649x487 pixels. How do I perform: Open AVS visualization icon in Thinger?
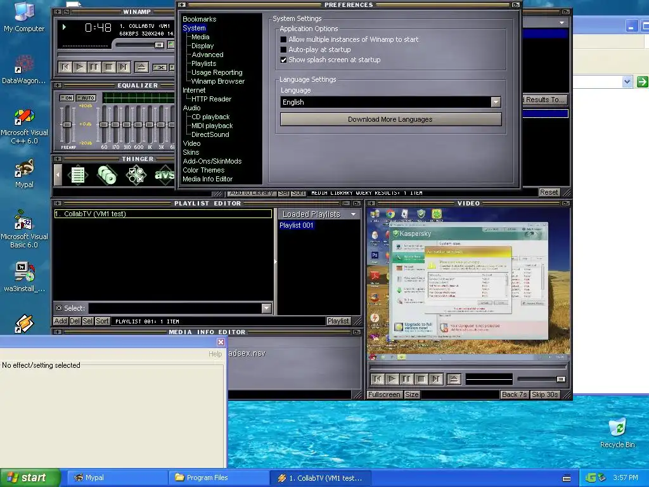click(x=164, y=175)
